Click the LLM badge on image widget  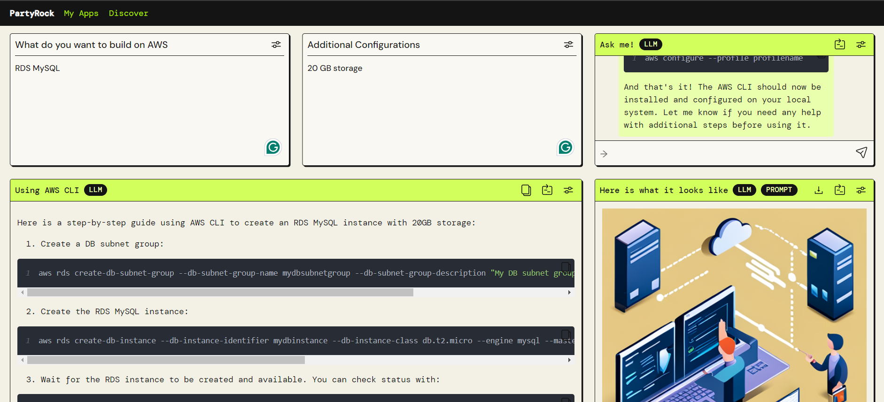point(744,190)
